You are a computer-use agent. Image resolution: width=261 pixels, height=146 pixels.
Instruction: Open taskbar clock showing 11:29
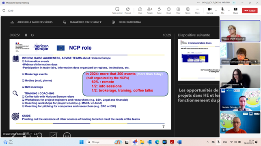[x=249, y=142]
